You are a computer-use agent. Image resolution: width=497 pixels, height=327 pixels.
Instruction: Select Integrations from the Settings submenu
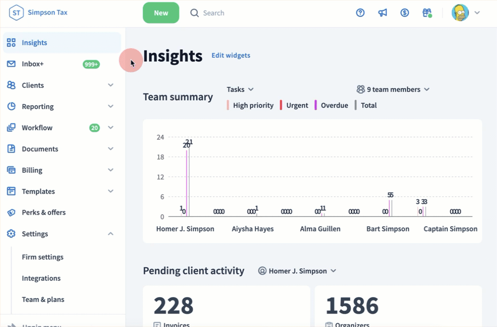point(41,278)
